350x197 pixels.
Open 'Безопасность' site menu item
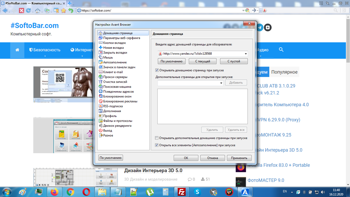point(45,50)
